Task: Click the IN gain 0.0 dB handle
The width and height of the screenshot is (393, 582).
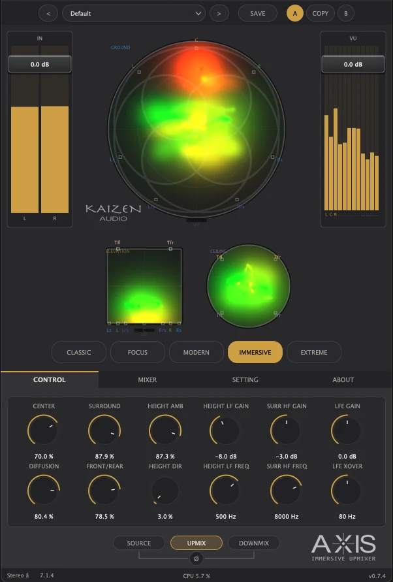Action: coord(40,64)
